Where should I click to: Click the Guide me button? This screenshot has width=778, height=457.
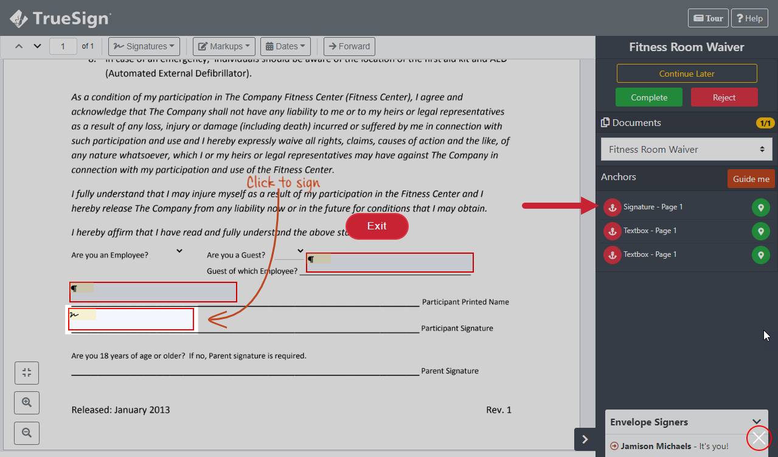(x=751, y=178)
